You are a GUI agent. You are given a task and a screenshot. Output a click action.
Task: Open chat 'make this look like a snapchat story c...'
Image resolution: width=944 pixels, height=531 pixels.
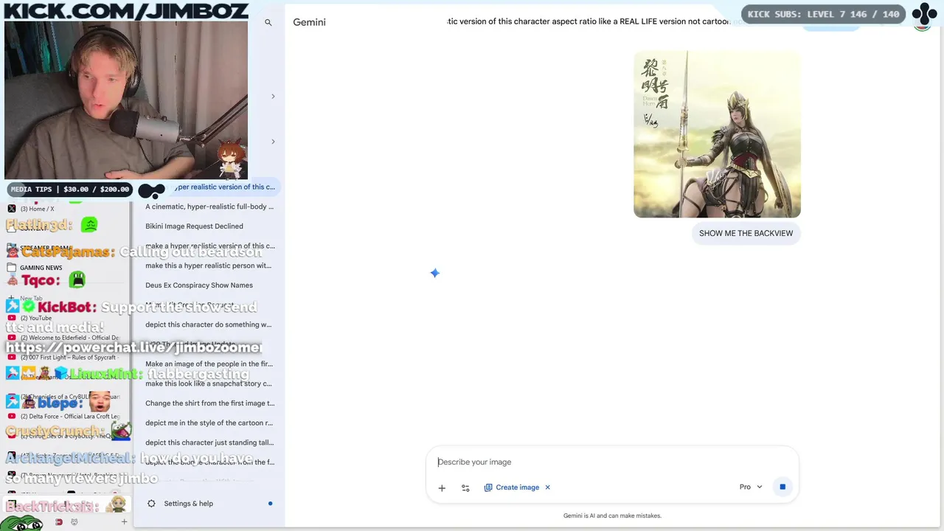209,383
